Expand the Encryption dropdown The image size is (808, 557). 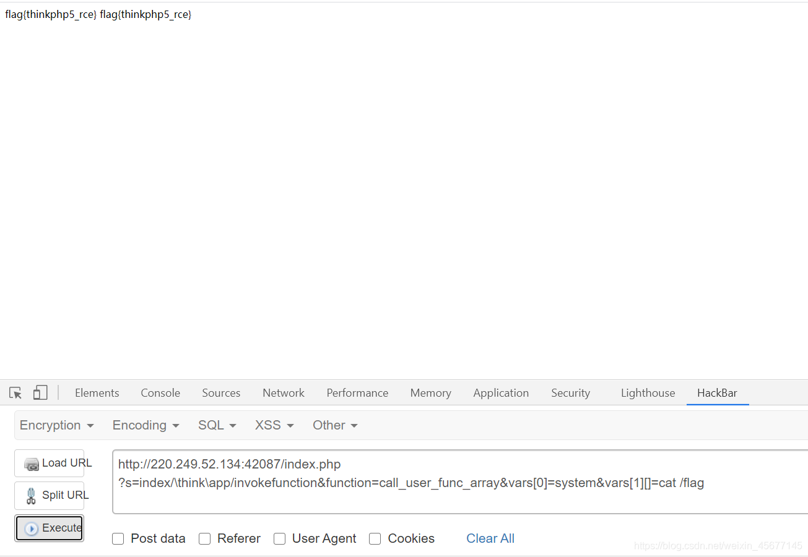[57, 425]
